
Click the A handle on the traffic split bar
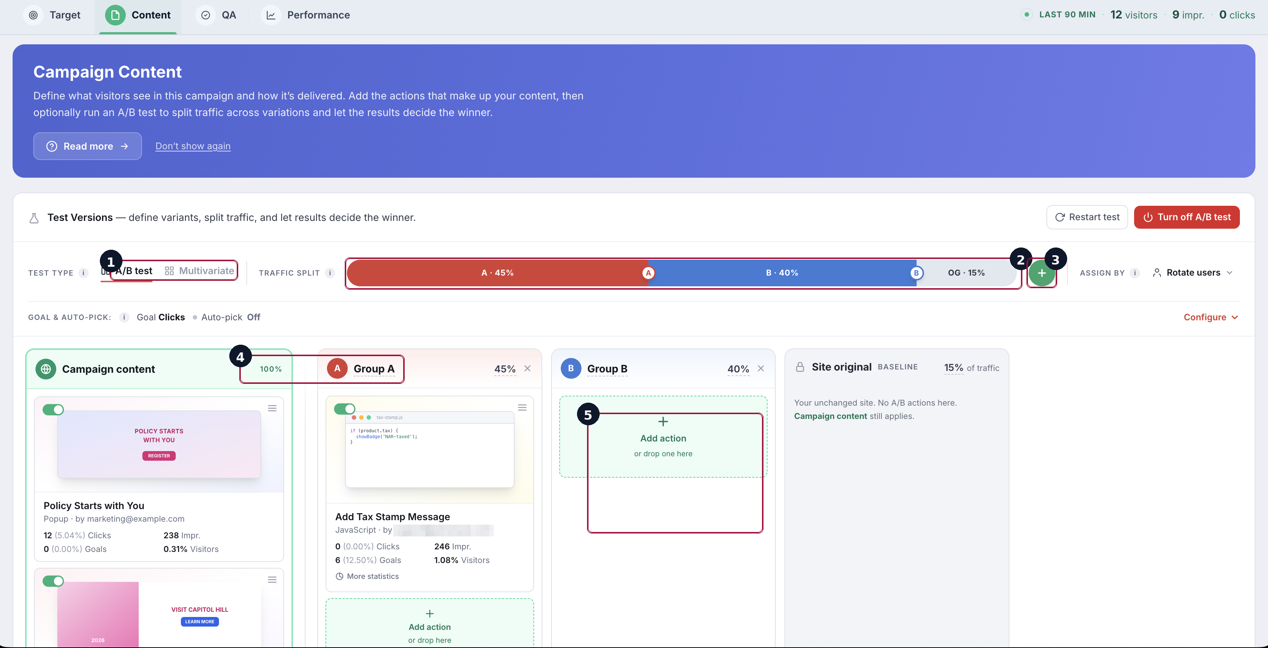(648, 273)
